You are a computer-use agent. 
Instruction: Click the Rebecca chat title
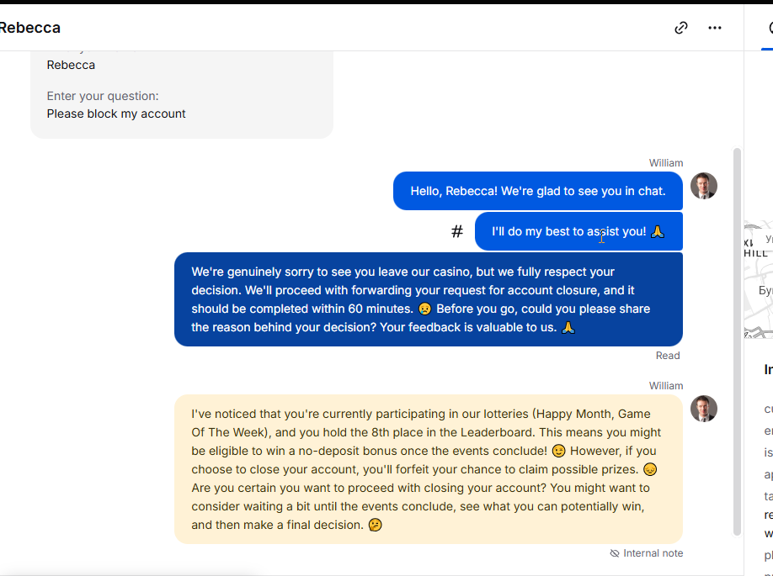click(x=29, y=28)
